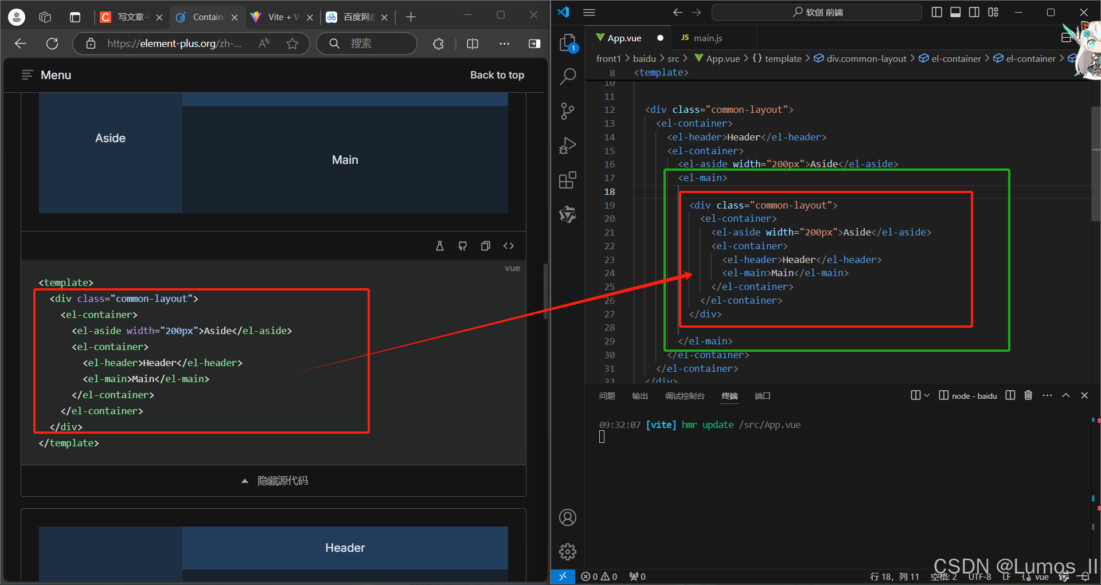Viewport: 1101px width, 585px height.
Task: Click the 行 18, 列 11 cursor position
Action: point(895,576)
